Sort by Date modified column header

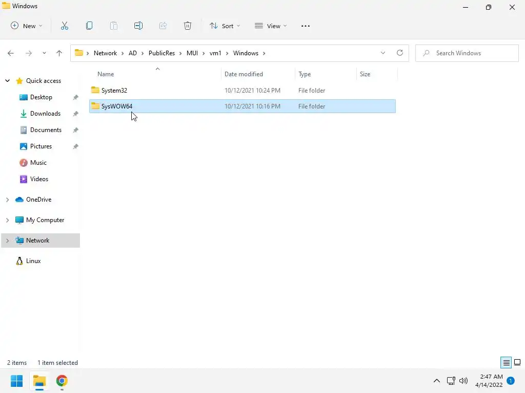244,74
